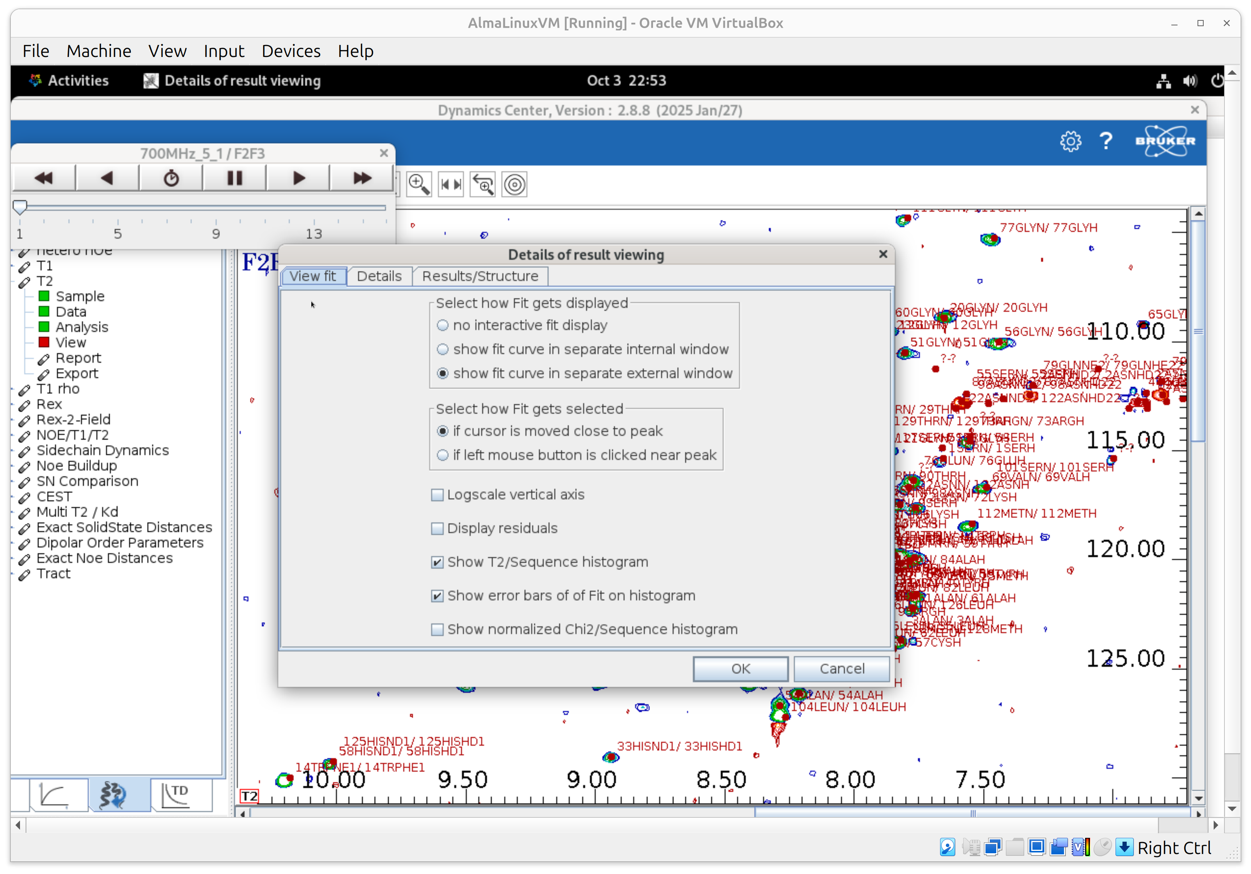Select the TD curve bottom tab icon
This screenshot has width=1251, height=874.
(175, 795)
